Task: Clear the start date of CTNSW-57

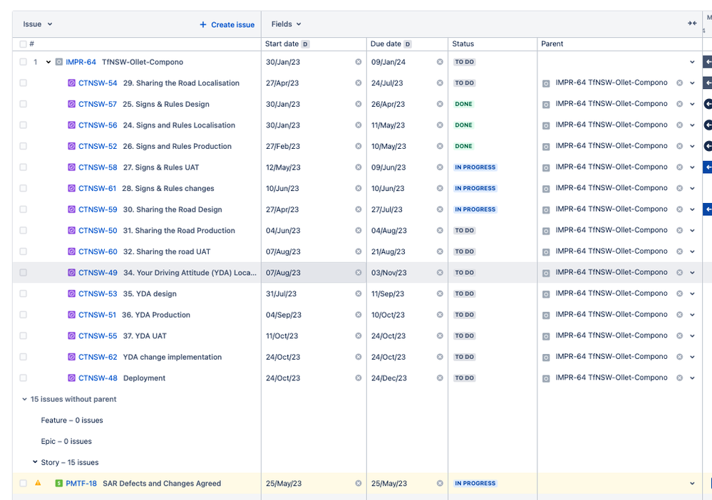Action: point(357,103)
